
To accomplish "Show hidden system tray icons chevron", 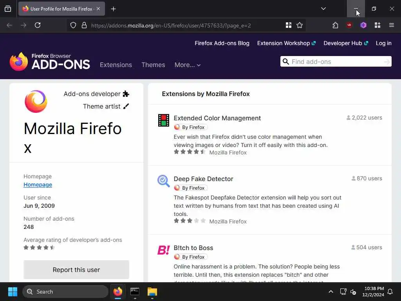I will coord(331,292).
